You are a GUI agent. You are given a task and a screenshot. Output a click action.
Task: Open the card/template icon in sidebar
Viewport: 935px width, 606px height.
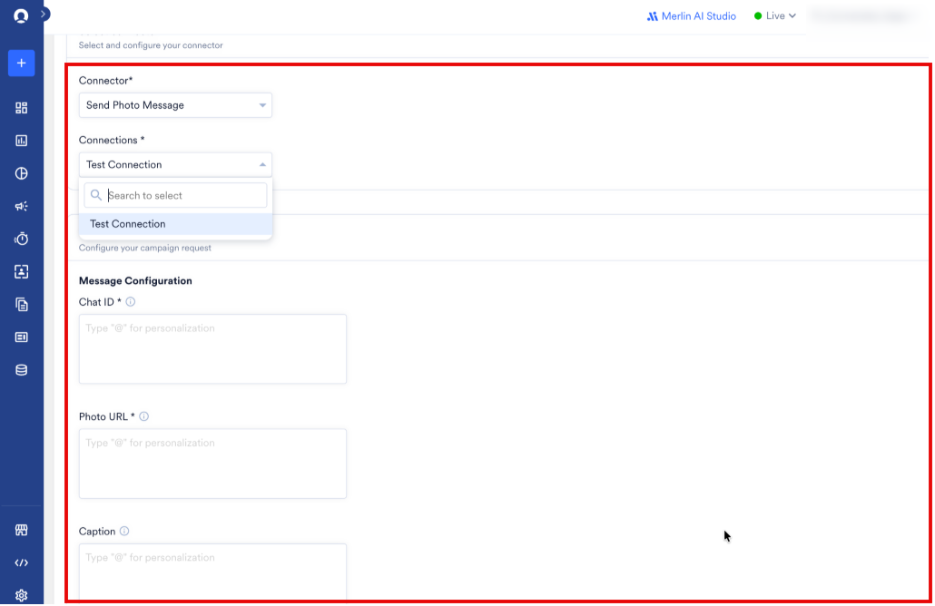22,337
